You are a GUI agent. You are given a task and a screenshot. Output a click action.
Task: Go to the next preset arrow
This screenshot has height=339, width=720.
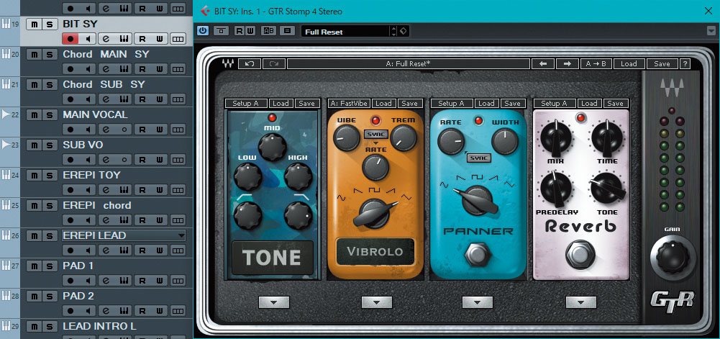(568, 64)
